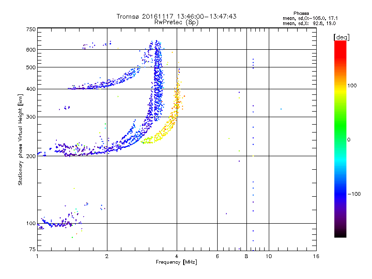Click the 'mean, sd,O:-105.0, 17.1' statistics line
372x279 pixels.
point(310,18)
